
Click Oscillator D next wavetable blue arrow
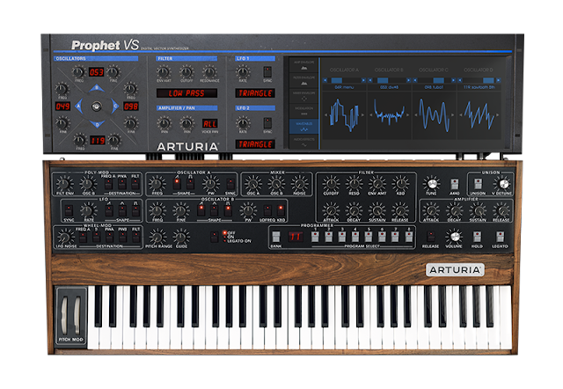498,80
